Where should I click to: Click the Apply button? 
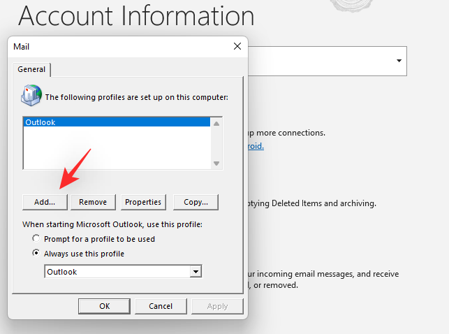click(x=217, y=306)
